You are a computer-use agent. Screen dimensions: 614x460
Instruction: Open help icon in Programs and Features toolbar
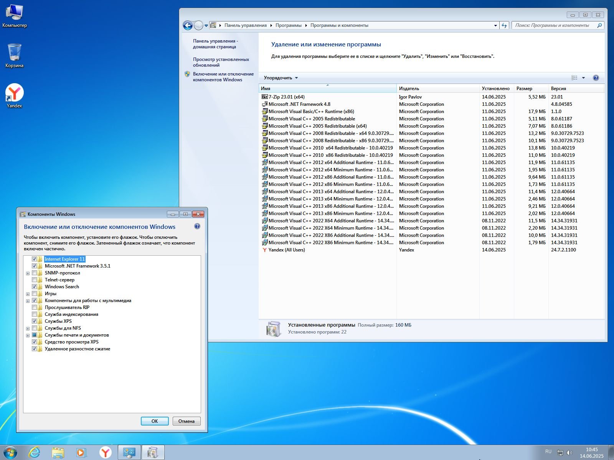596,78
